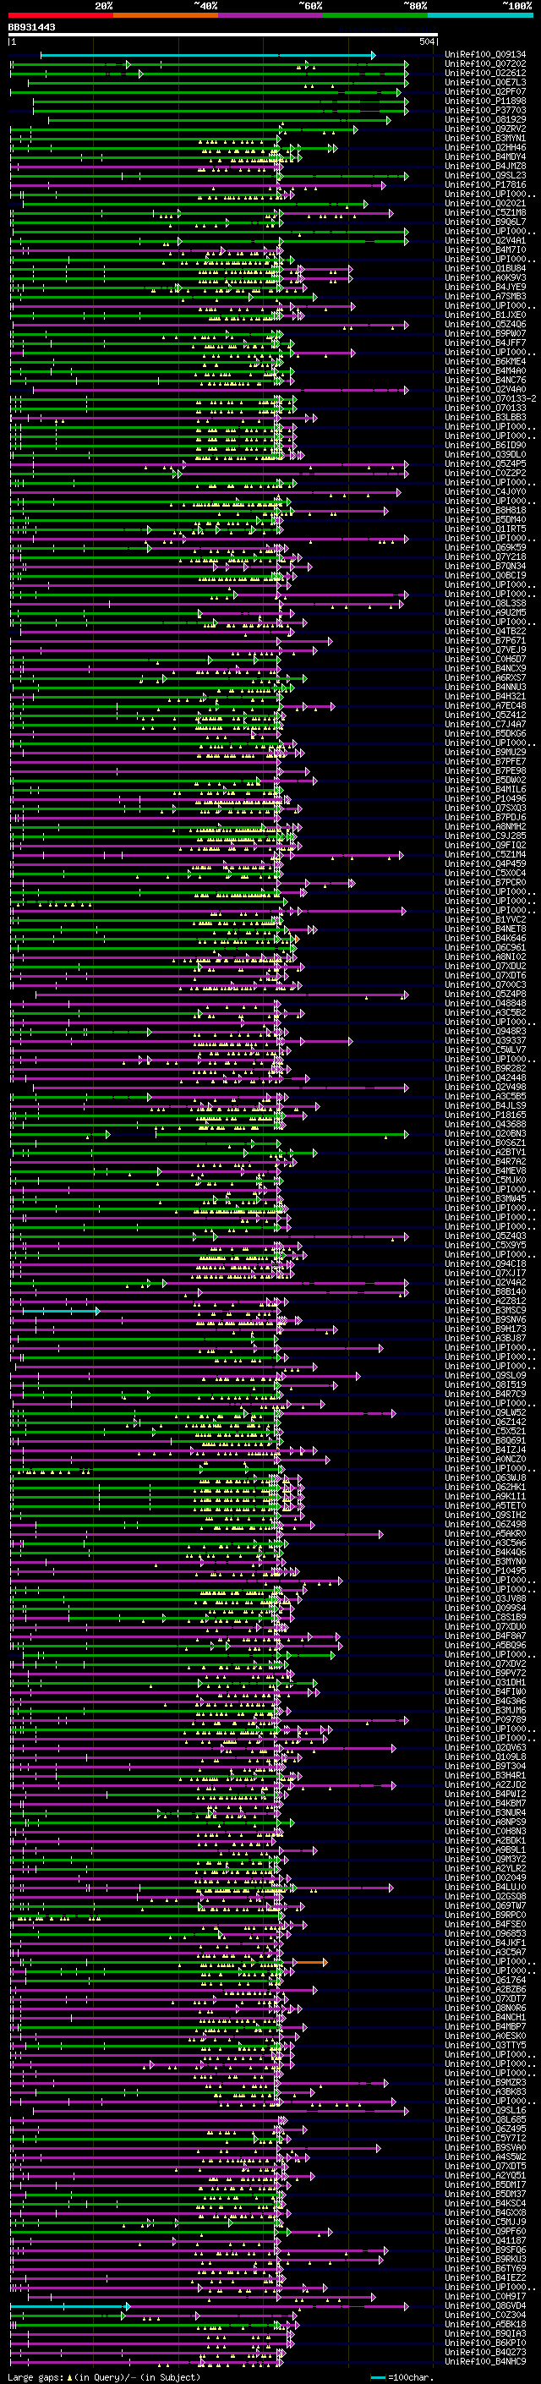541x2384 pixels.
Task: Select hit UniRef100_P17816
Action: pos(484,184)
